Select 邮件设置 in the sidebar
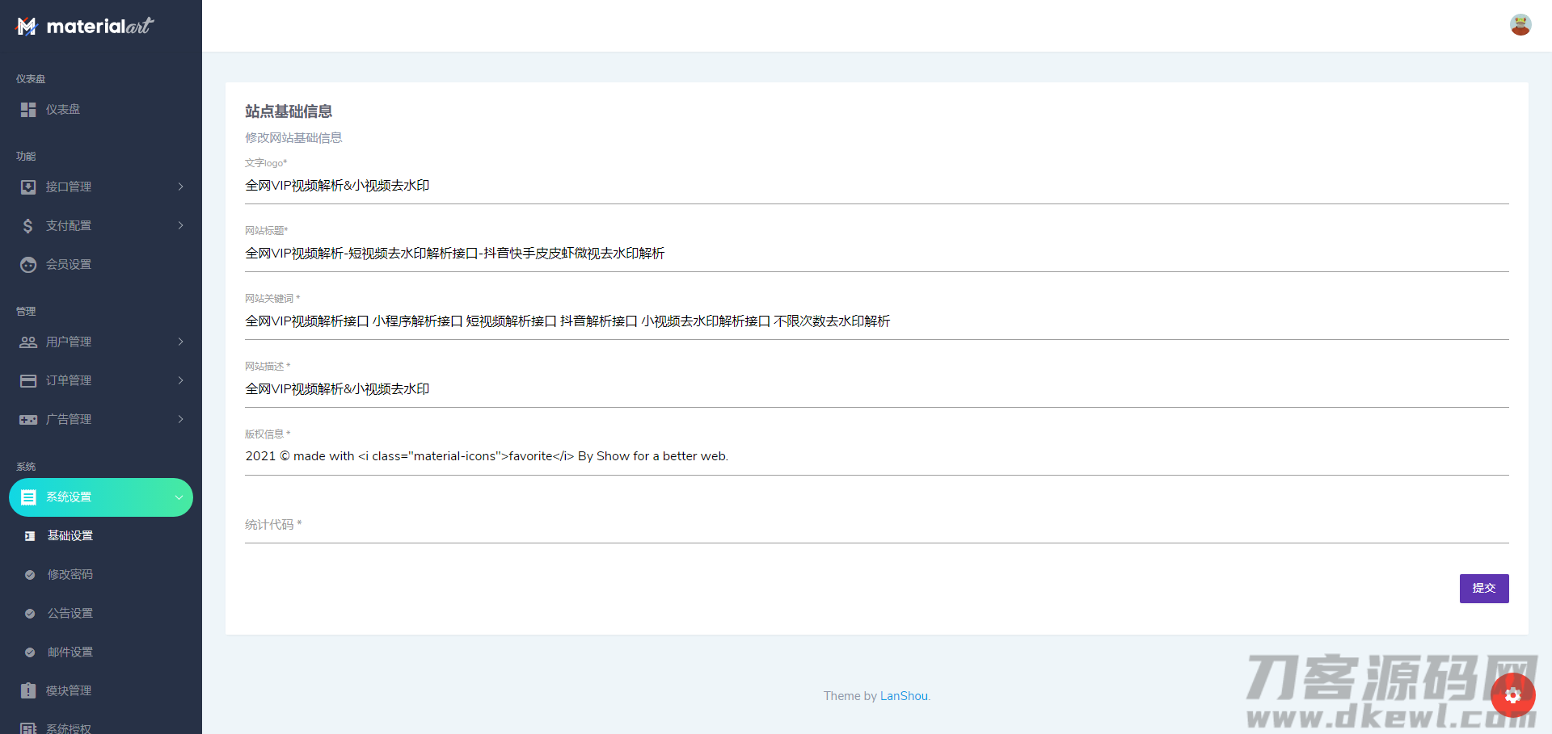This screenshot has width=1552, height=734. [x=70, y=652]
